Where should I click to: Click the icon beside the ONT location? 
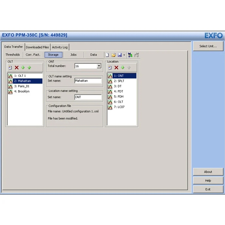(x=110, y=76)
